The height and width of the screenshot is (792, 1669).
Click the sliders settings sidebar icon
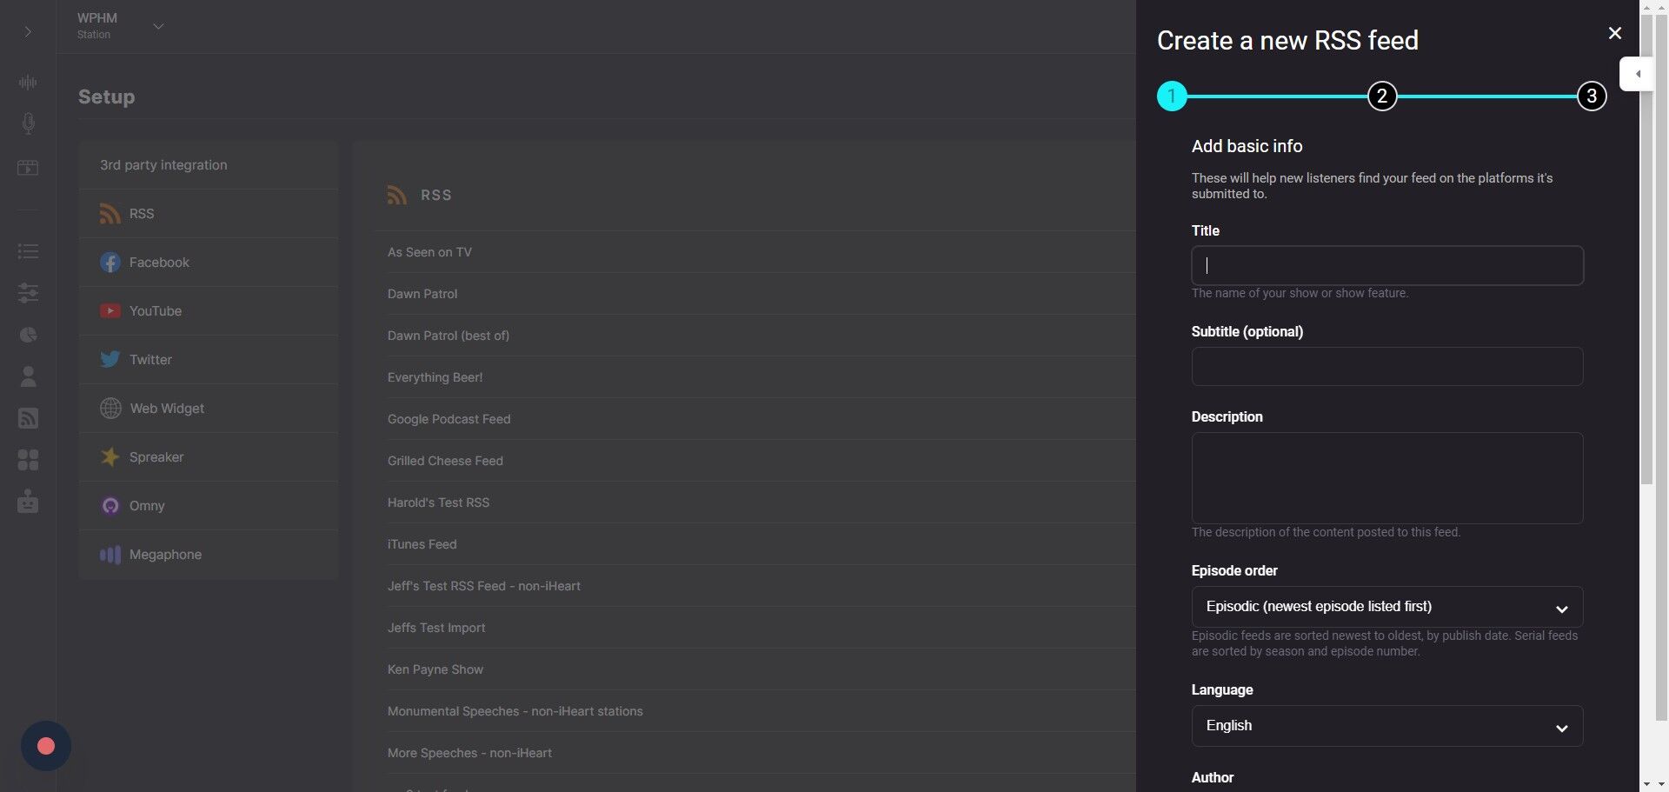pyautogui.click(x=28, y=293)
